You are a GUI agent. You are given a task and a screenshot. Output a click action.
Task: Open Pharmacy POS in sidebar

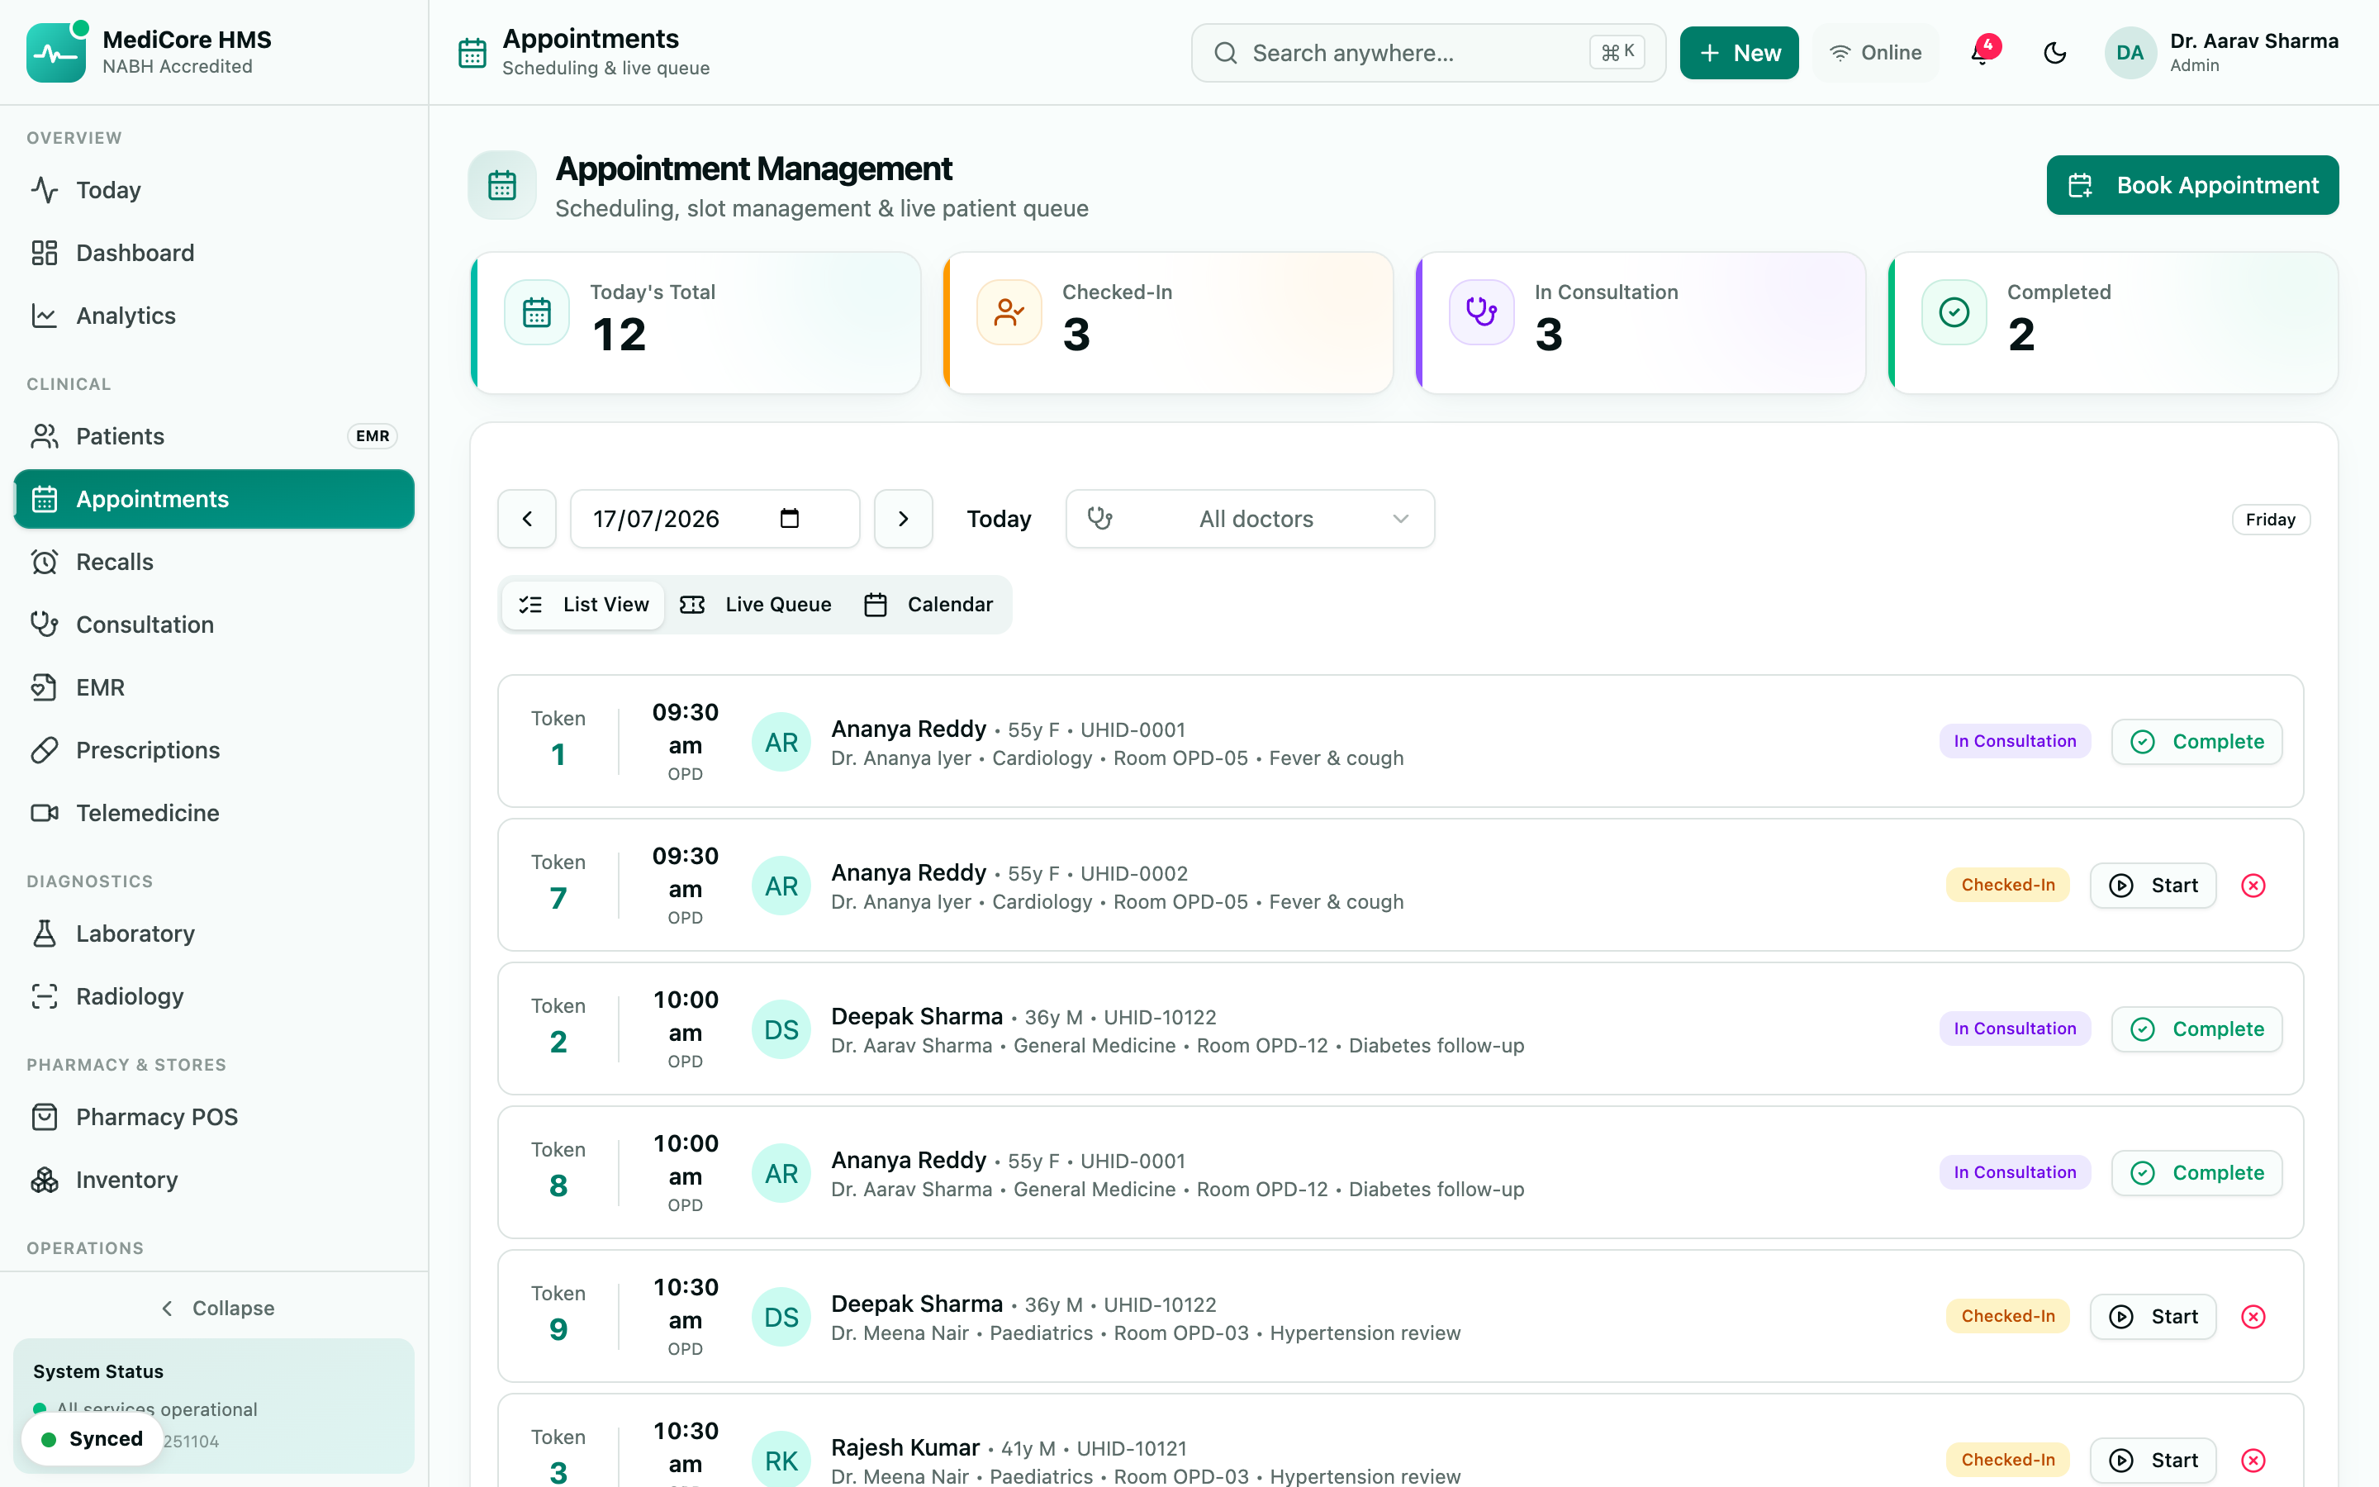214,1117
